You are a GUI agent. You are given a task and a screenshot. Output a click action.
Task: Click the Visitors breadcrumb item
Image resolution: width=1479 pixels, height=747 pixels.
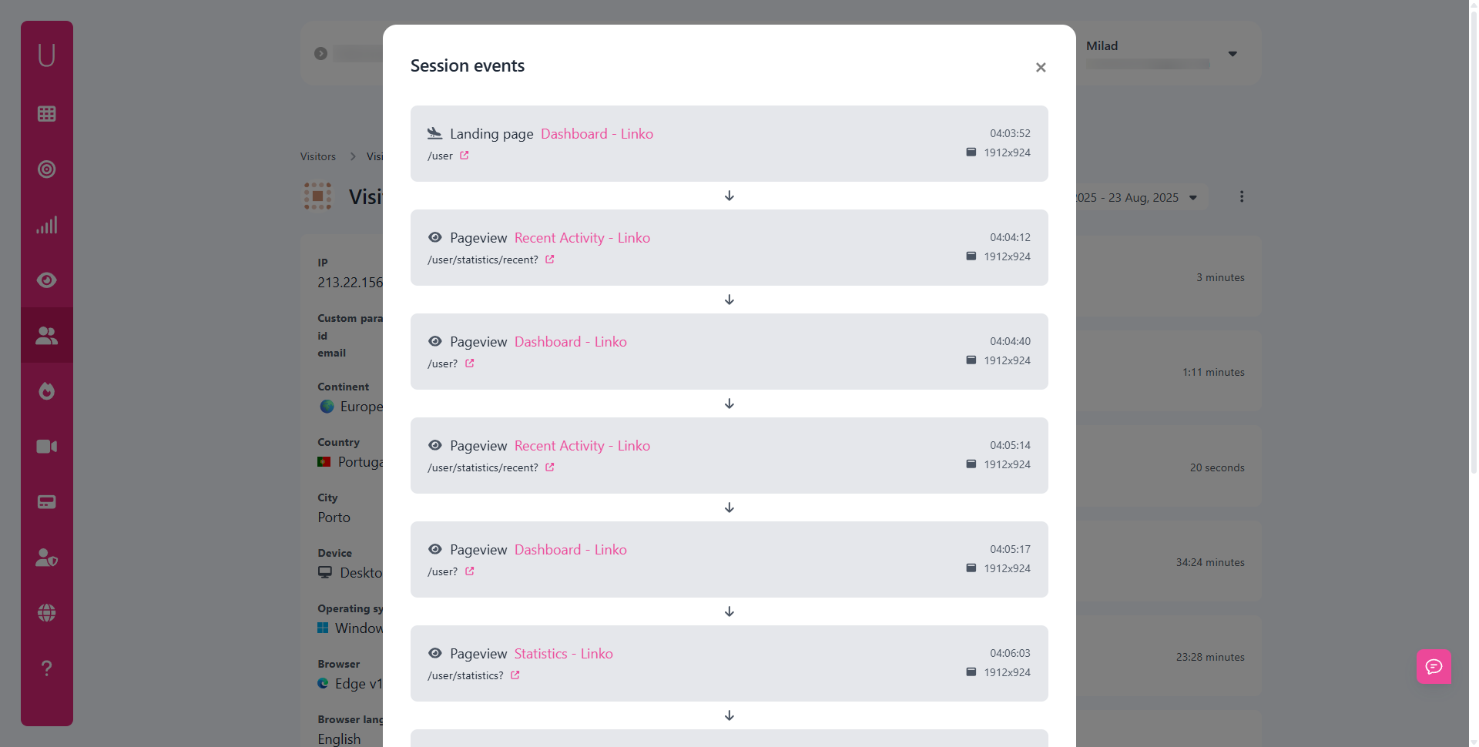pos(317,156)
